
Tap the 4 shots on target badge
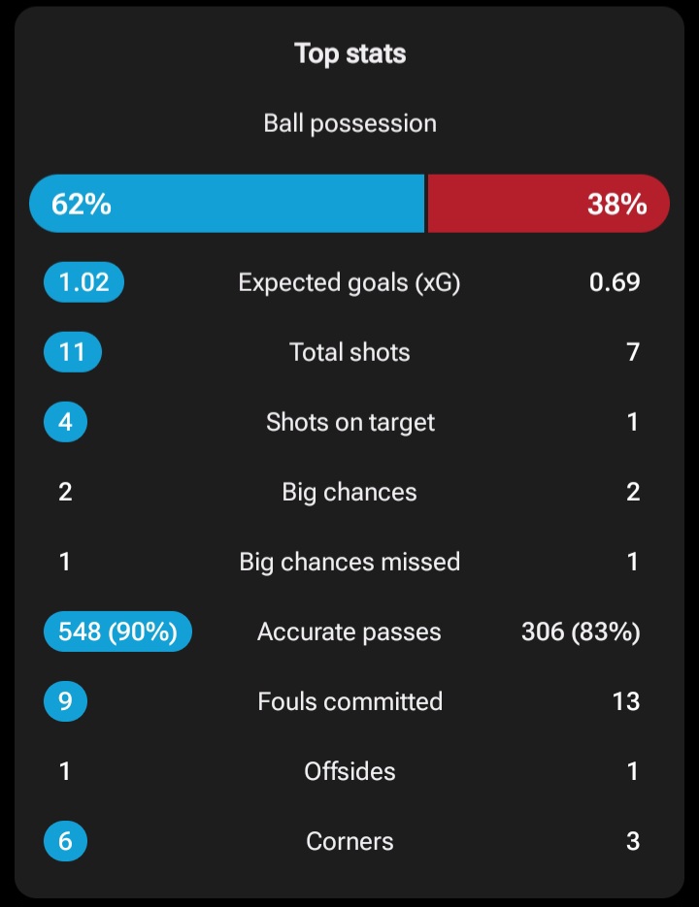click(65, 422)
